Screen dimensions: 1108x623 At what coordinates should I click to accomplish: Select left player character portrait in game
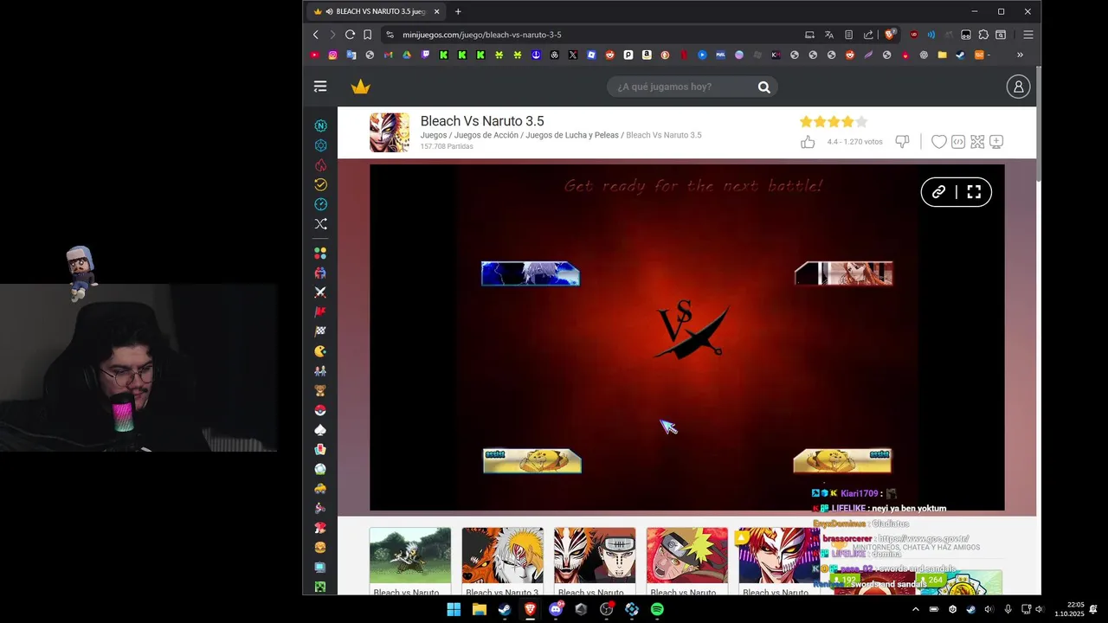pyautogui.click(x=531, y=273)
